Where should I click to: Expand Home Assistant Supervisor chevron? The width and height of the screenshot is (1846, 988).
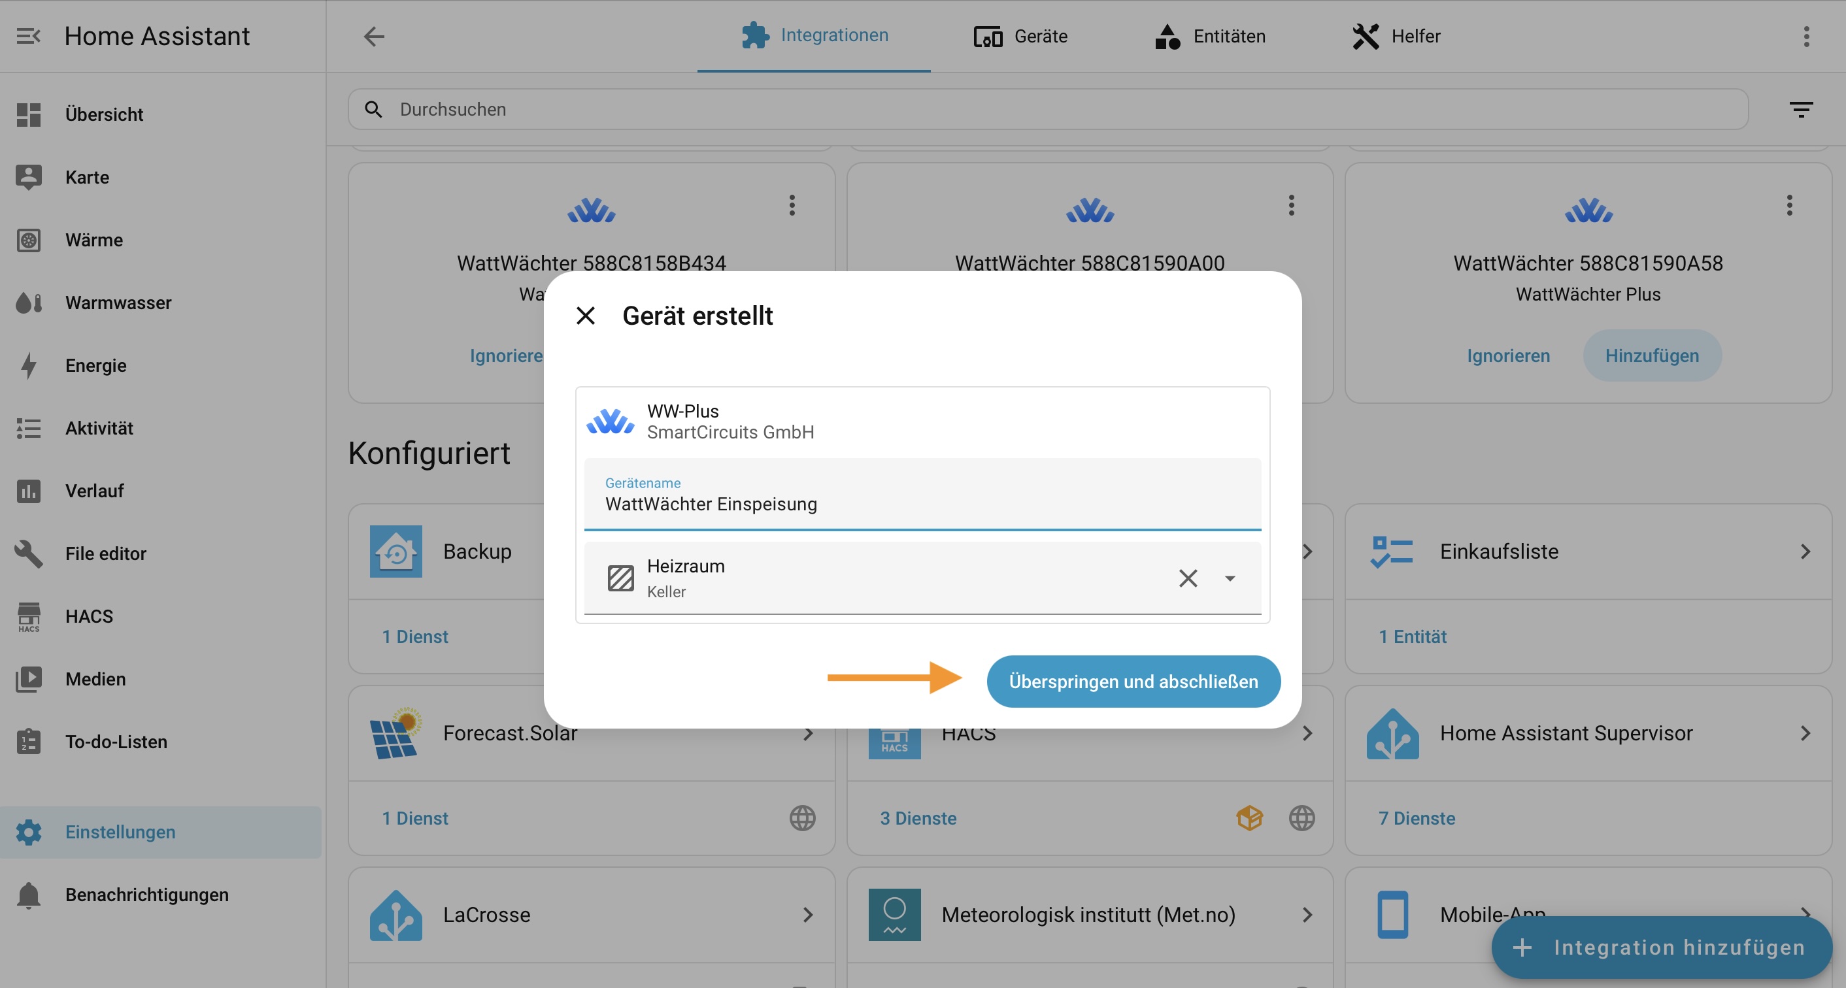click(1804, 733)
